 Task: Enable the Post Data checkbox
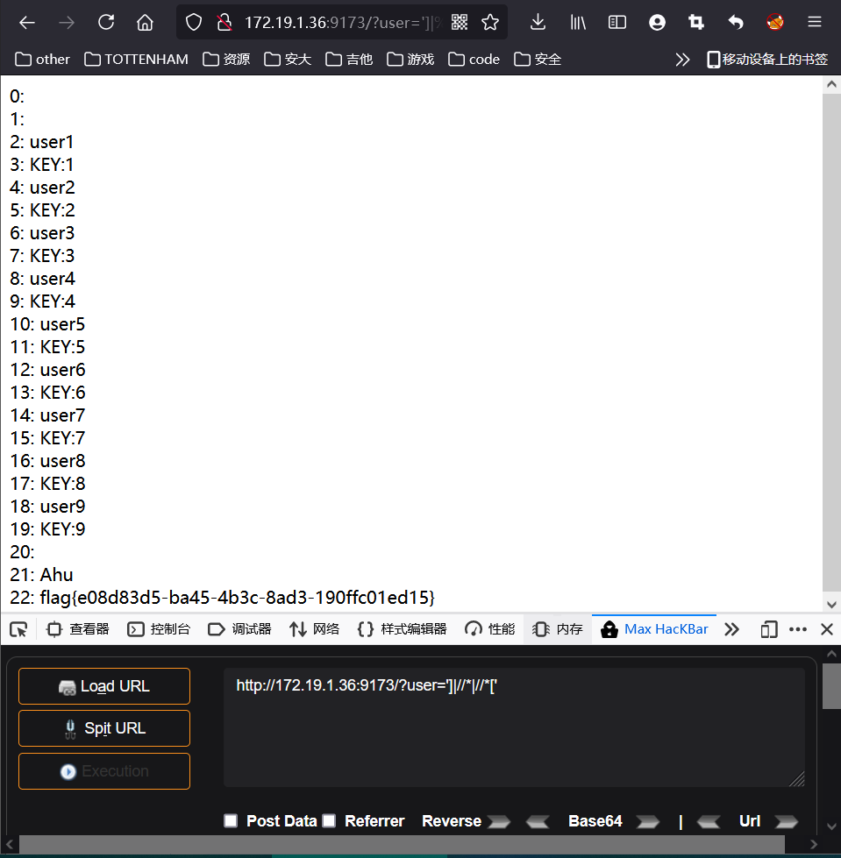tap(231, 821)
